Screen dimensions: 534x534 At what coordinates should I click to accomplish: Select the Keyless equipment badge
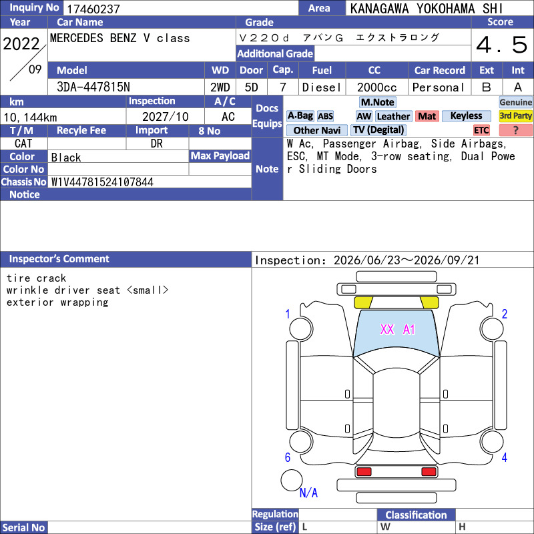(466, 116)
